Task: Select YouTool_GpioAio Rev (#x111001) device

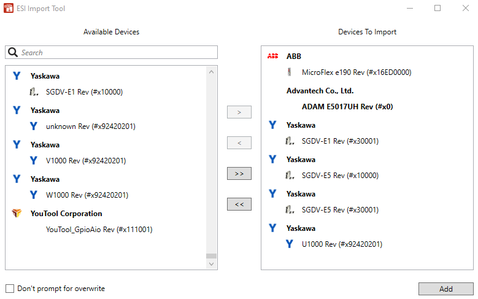Action: [x=99, y=230]
